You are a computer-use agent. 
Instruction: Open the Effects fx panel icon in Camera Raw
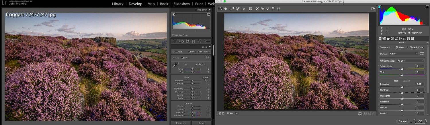[404, 38]
